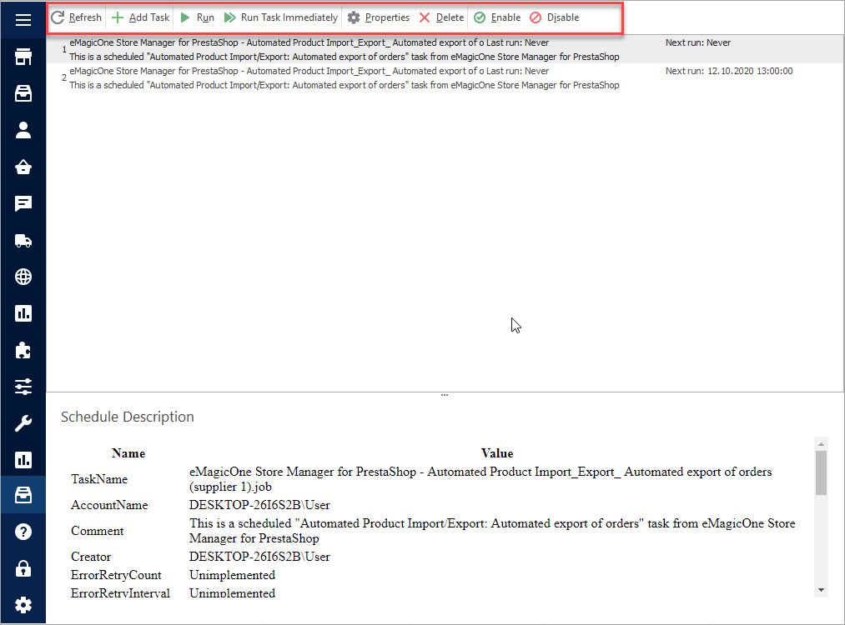This screenshot has width=845, height=625.
Task: Select task row 2 with Next run 12.10.2020
Action: pos(445,78)
